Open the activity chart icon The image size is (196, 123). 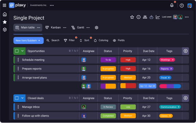[158, 17]
